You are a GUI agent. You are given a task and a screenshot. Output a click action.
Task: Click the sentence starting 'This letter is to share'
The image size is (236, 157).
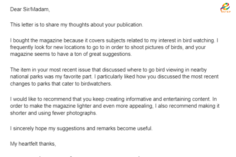tap(77, 25)
